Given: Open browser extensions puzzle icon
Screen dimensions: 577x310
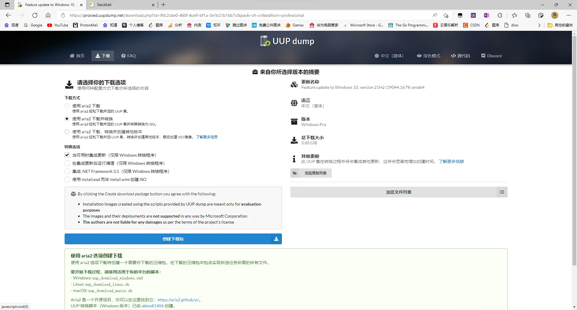Looking at the screenshot, I should click(500, 15).
